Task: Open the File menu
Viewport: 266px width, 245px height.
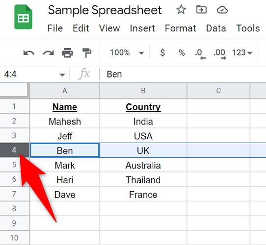Action: tap(55, 28)
